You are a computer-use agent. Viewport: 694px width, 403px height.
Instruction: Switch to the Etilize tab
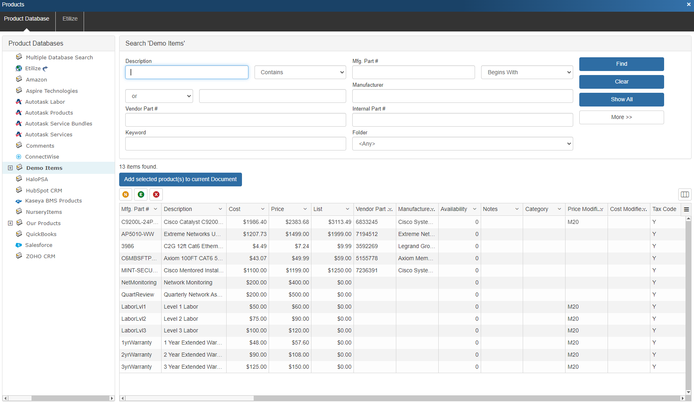tap(70, 19)
